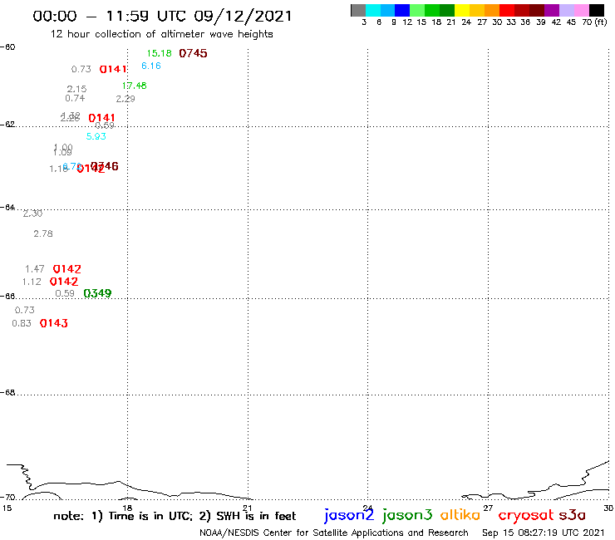Click the green time label 0349
The width and height of the screenshot is (615, 540).
tap(98, 293)
